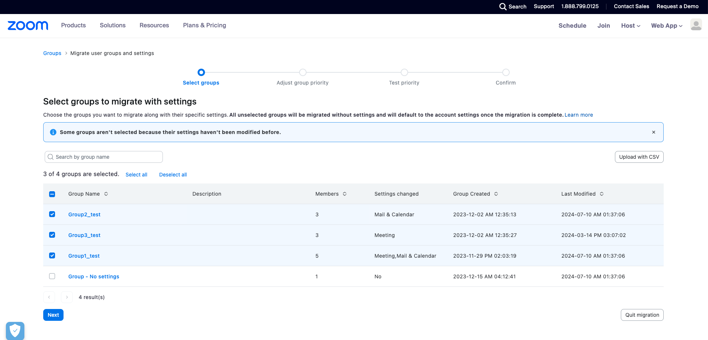Click Contact Sales link
Viewport: 708px width, 340px height.
(x=632, y=6)
